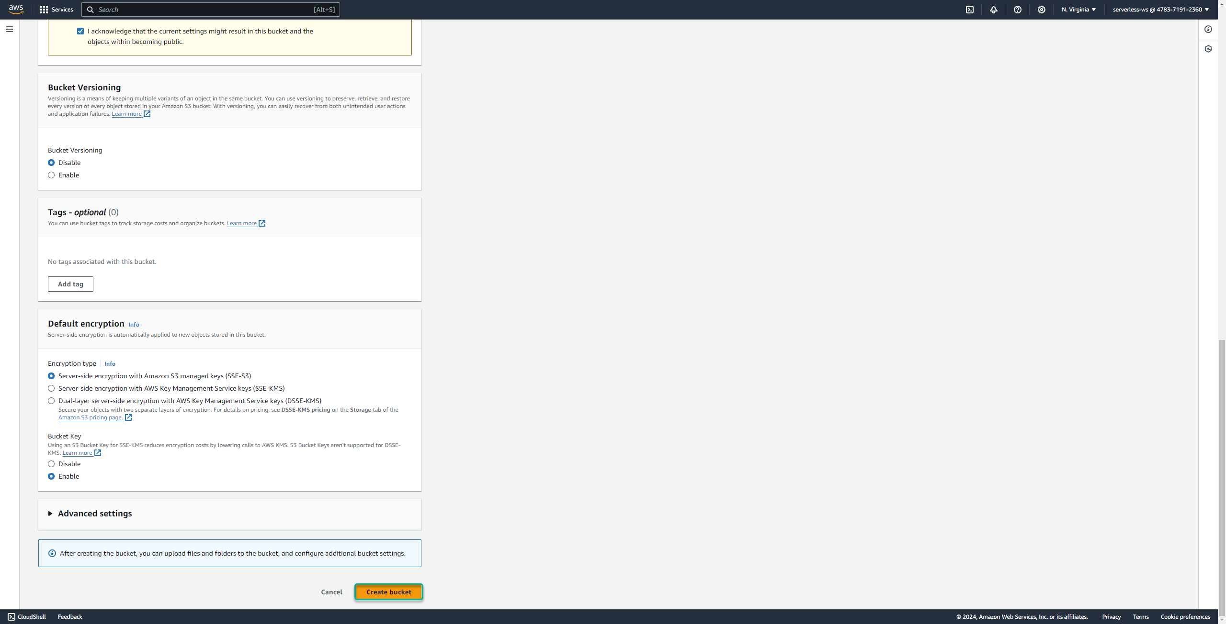Open the hamburger side navigation menu

pos(10,29)
